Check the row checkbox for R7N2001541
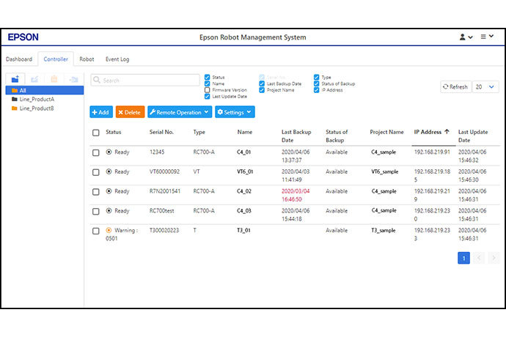 pyautogui.click(x=96, y=192)
